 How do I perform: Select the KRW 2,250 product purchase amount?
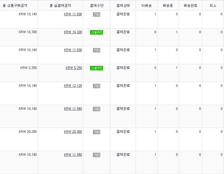tap(28, 68)
